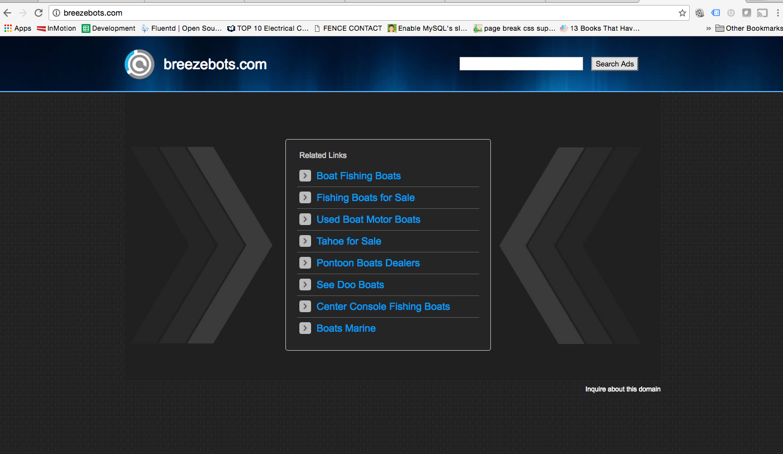The image size is (783, 454).
Task: Click the Search Ads button
Action: click(x=614, y=64)
